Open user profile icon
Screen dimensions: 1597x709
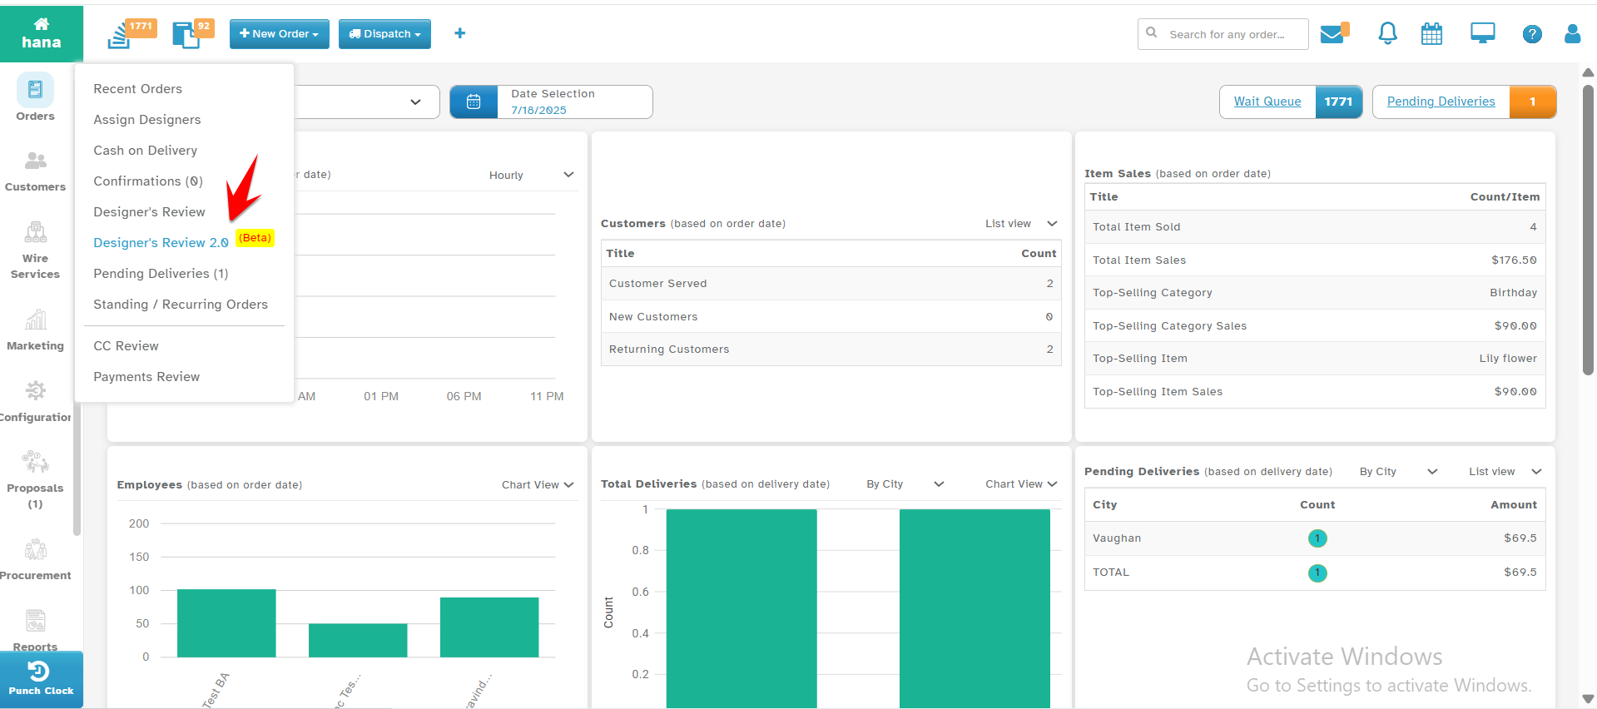tap(1572, 33)
